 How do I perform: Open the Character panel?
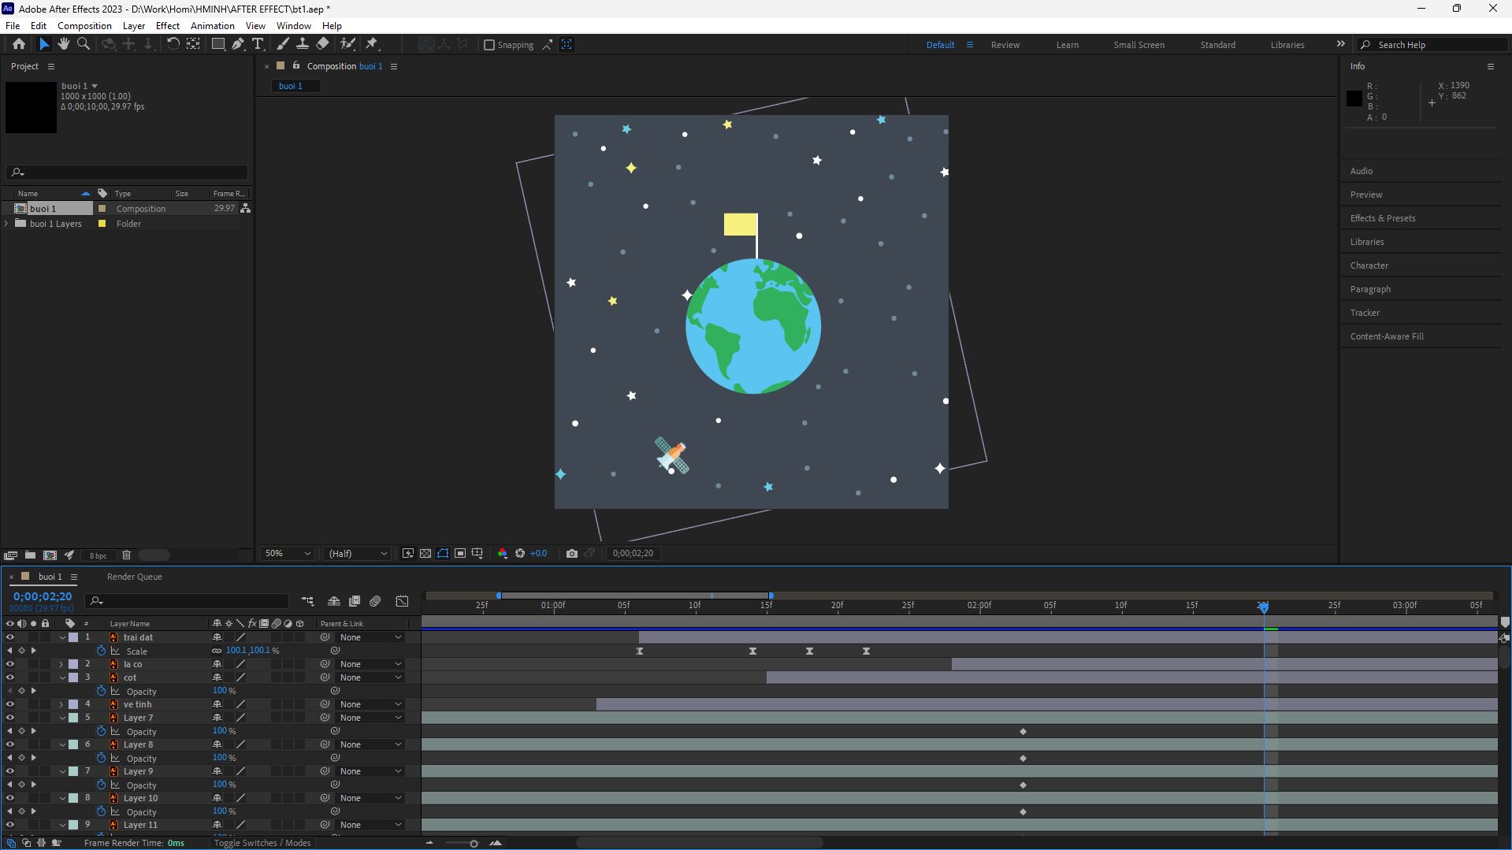[x=1369, y=265]
